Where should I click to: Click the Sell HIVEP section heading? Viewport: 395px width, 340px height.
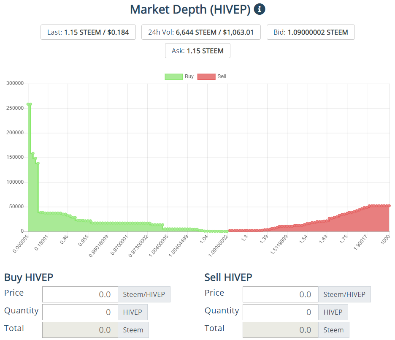point(228,277)
